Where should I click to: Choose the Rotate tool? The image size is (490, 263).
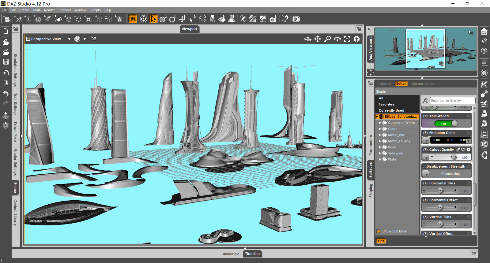[173, 19]
